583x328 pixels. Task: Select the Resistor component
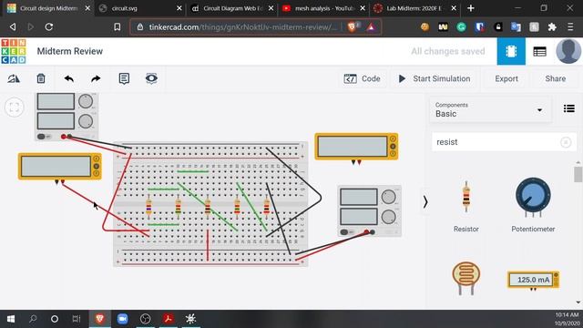(x=465, y=207)
